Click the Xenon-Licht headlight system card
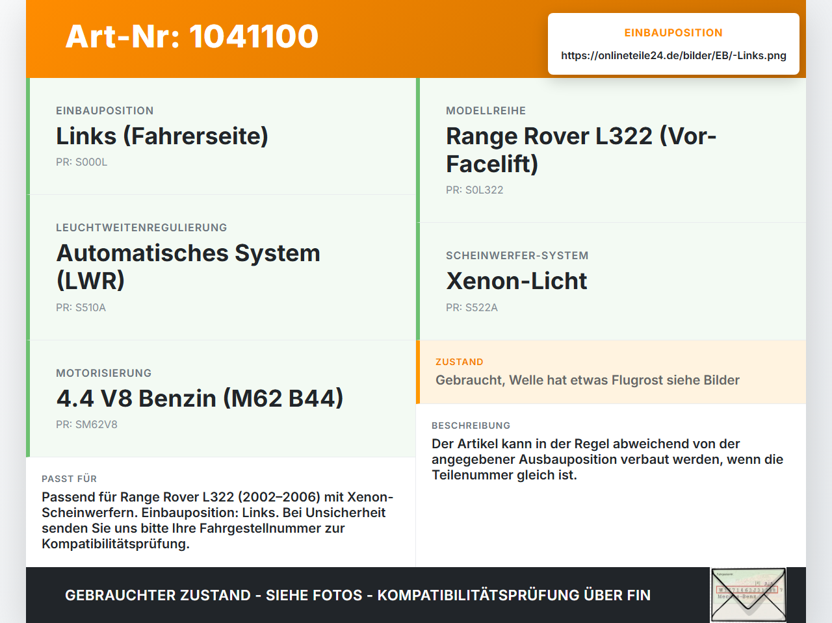 (x=611, y=281)
